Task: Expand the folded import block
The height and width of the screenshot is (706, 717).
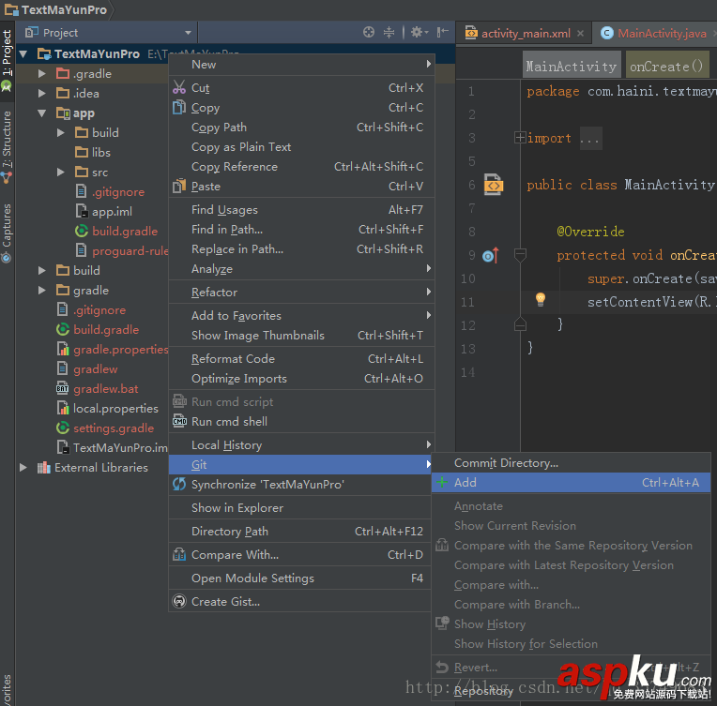Action: (520, 137)
